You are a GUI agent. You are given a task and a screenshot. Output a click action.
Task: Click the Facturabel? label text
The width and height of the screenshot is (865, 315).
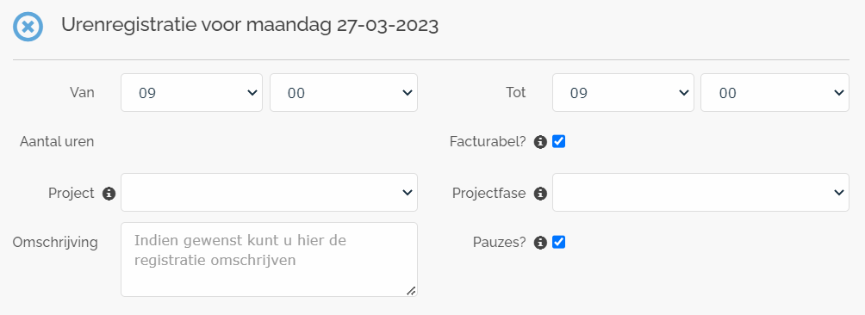(x=488, y=142)
